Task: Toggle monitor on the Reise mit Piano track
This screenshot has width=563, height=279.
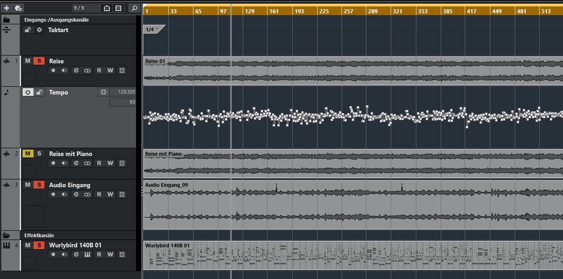Action: point(65,163)
